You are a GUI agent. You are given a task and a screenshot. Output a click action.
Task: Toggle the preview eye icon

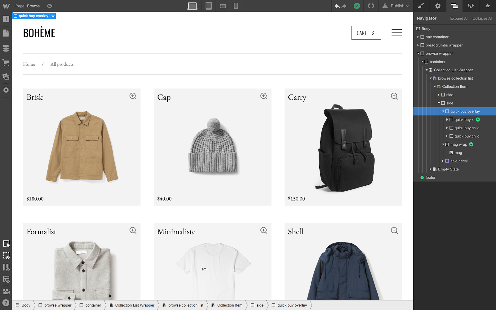click(50, 6)
